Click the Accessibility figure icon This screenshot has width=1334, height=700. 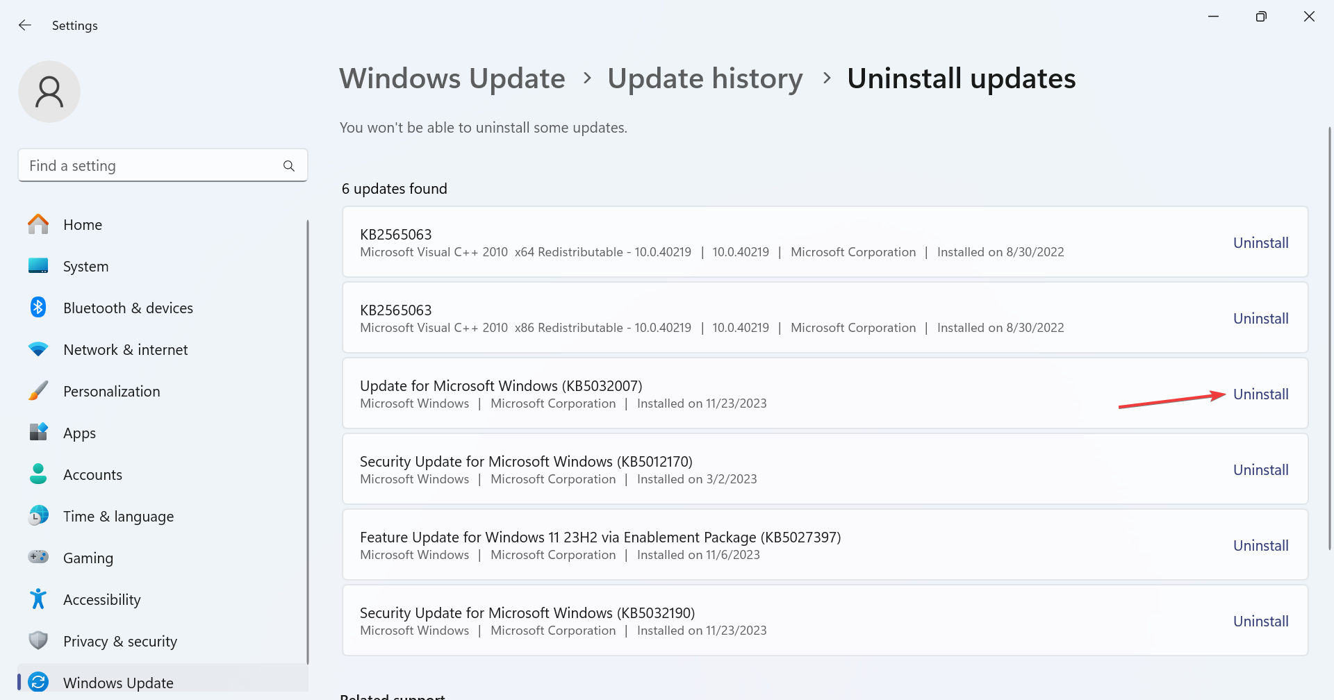click(x=38, y=599)
